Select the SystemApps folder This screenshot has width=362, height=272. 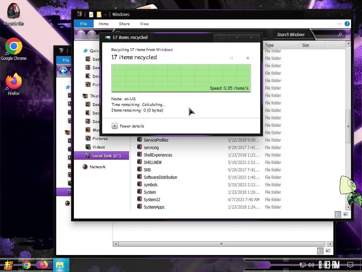(154, 207)
